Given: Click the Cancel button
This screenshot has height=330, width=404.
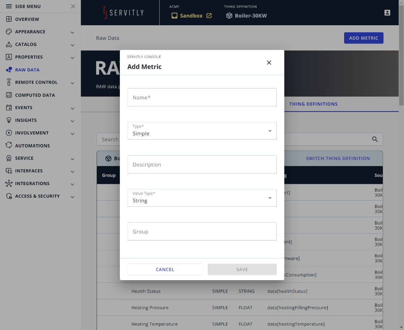Looking at the screenshot, I should pyautogui.click(x=165, y=269).
